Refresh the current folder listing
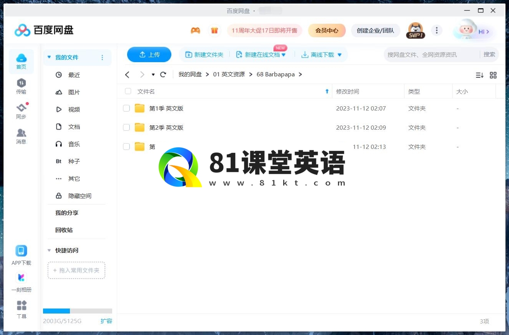Viewport: 509px width, 335px height. [163, 74]
